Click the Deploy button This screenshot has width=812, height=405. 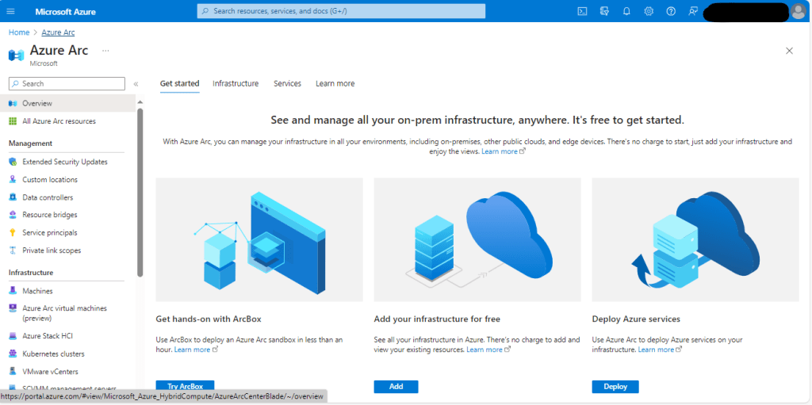coord(615,387)
